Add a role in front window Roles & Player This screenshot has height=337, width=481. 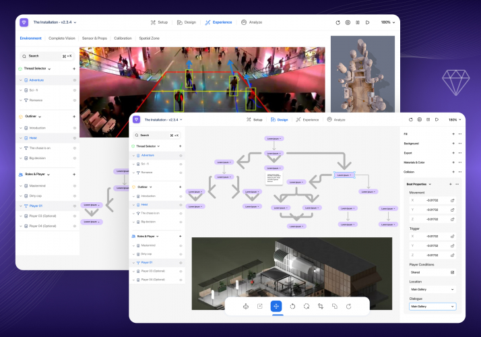click(x=180, y=236)
